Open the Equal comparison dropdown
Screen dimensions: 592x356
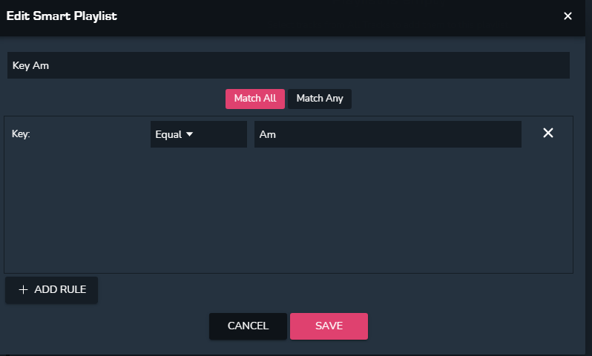point(198,134)
